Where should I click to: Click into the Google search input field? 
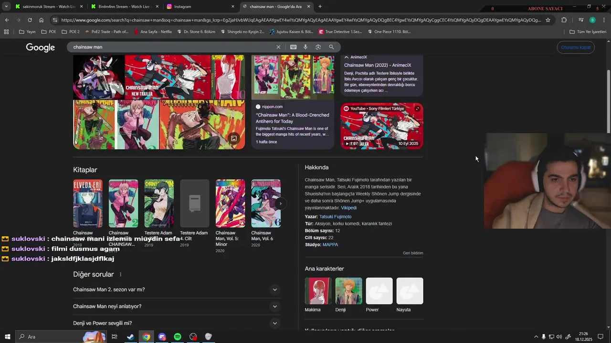coord(172,47)
